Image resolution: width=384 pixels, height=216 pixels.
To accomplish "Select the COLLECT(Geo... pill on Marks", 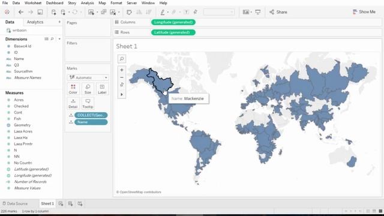I will (x=91, y=115).
